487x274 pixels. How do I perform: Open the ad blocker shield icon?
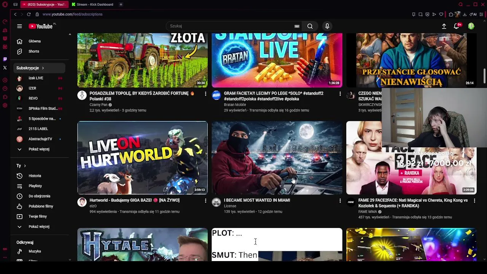click(427, 14)
